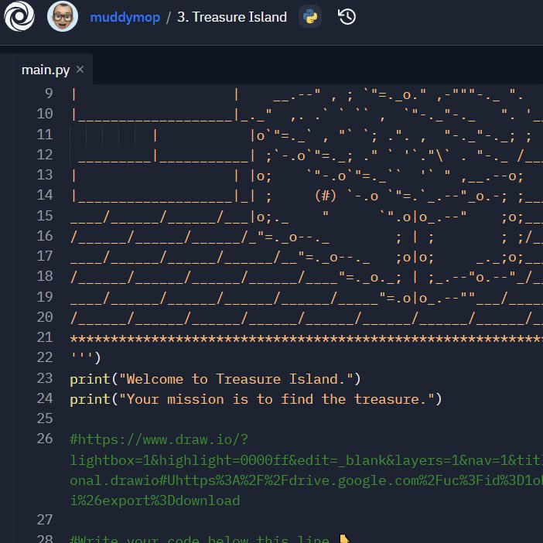
Task: Click the Replit logo icon
Action: (19, 16)
